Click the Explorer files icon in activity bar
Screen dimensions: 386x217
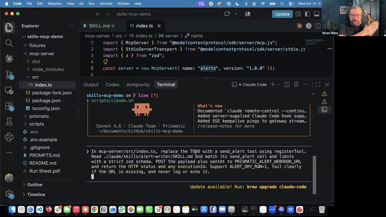(x=9, y=27)
